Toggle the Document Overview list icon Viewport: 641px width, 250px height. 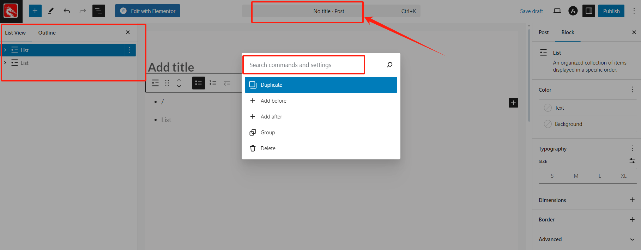[99, 11]
